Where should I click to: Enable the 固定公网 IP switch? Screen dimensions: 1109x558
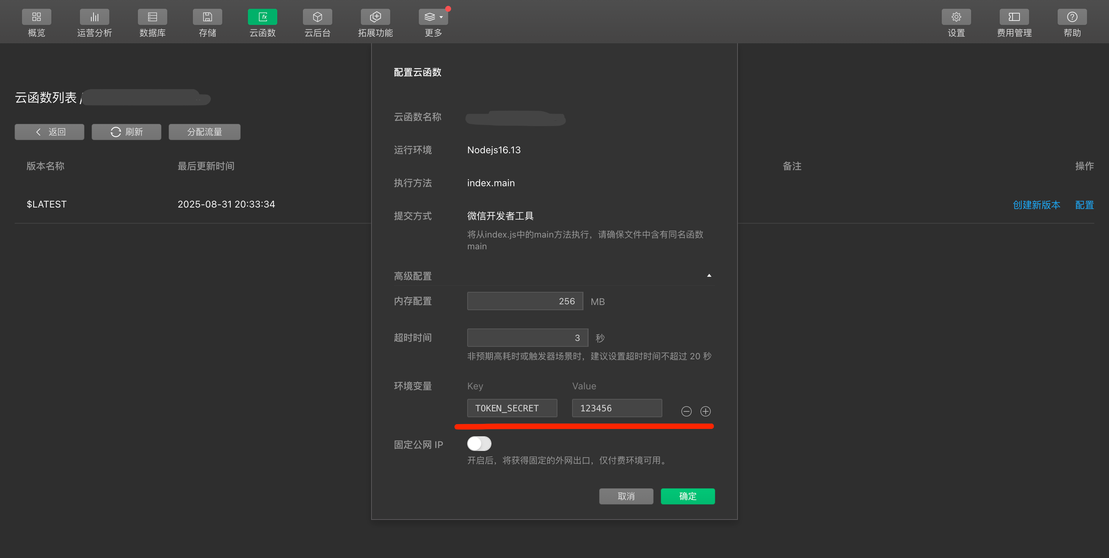(x=479, y=444)
